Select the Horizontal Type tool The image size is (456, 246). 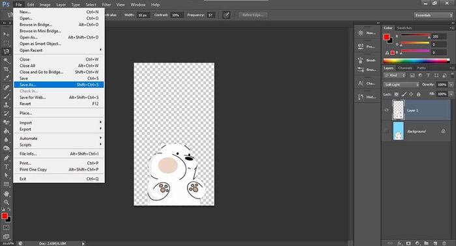pyautogui.click(x=6, y=167)
